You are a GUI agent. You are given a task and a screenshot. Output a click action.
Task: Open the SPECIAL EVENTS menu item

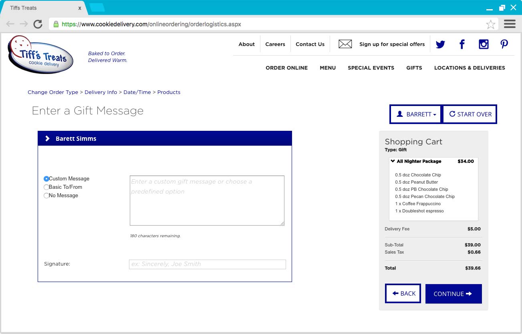tap(371, 68)
